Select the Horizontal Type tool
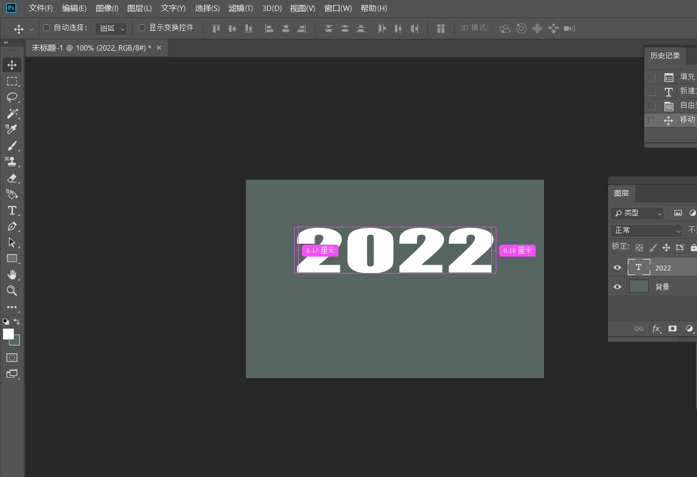This screenshot has width=697, height=477. coord(12,210)
